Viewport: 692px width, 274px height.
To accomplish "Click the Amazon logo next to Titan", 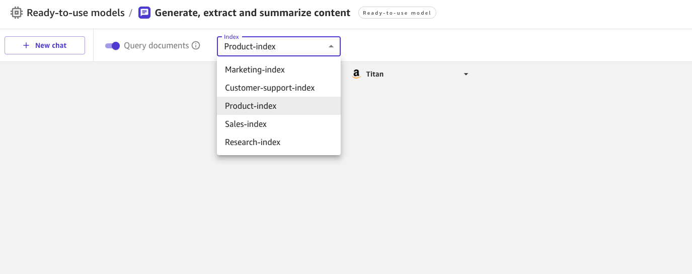I will 357,74.
